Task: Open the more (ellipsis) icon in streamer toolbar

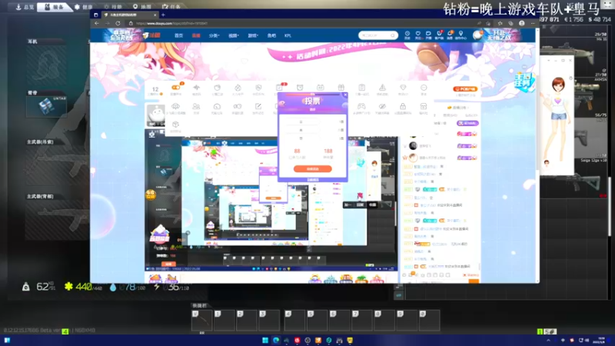Action: (x=424, y=88)
